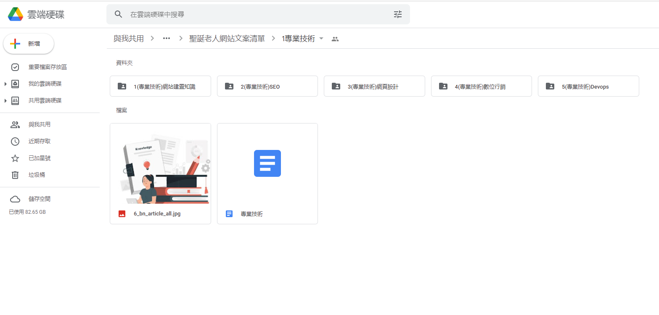The image size is (659, 315).
Task: Click folder icon of 2(專業技術)SEO
Action: click(229, 86)
